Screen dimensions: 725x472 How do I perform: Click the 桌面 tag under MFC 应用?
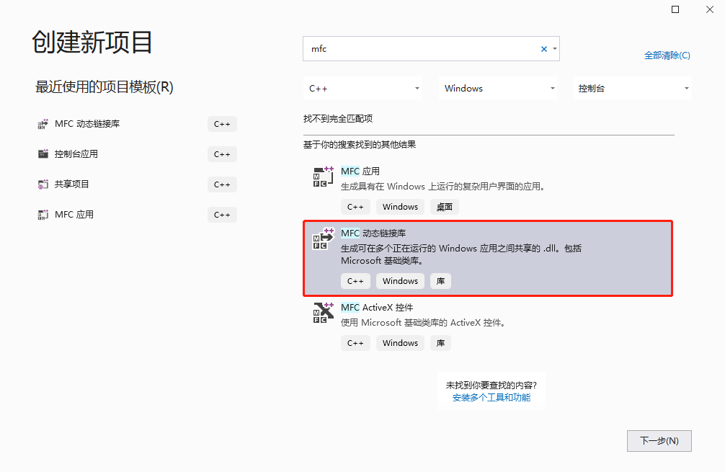coord(445,207)
